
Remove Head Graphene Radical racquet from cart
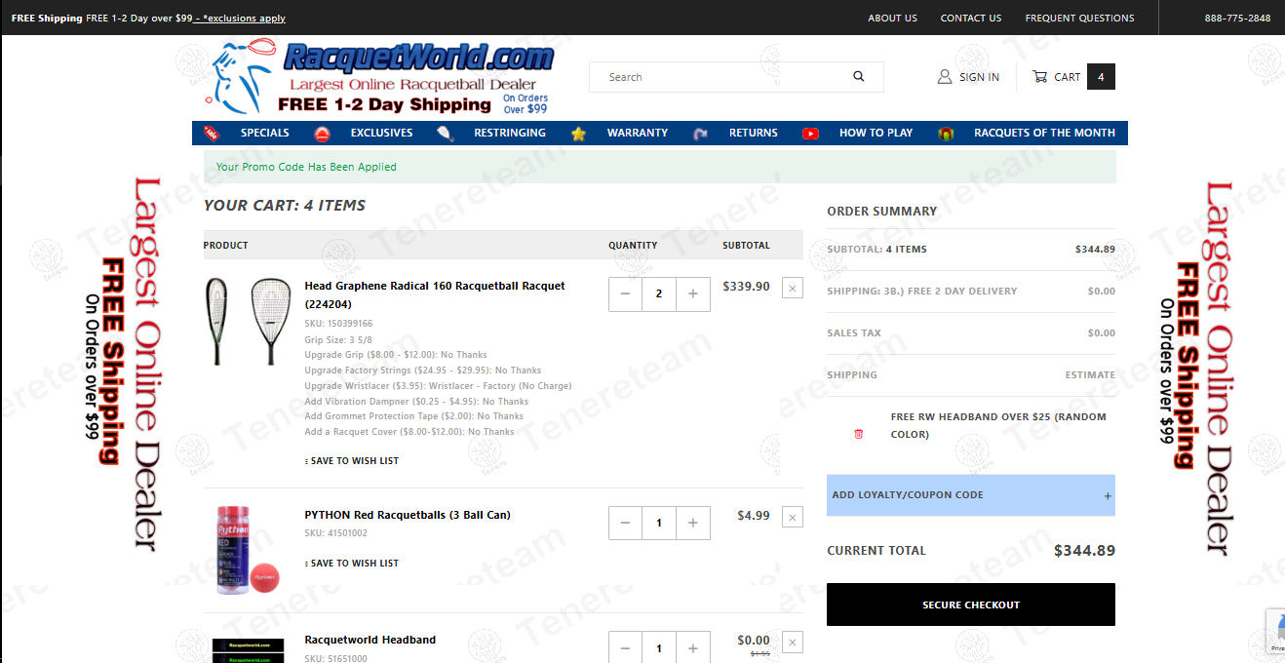793,288
